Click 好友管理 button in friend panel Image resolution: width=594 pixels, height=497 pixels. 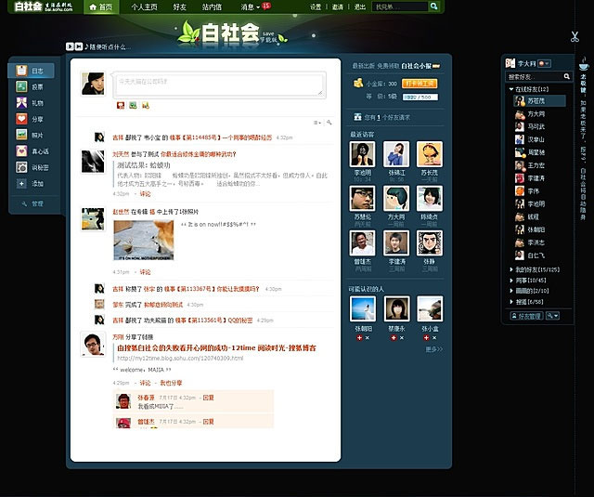(x=526, y=316)
